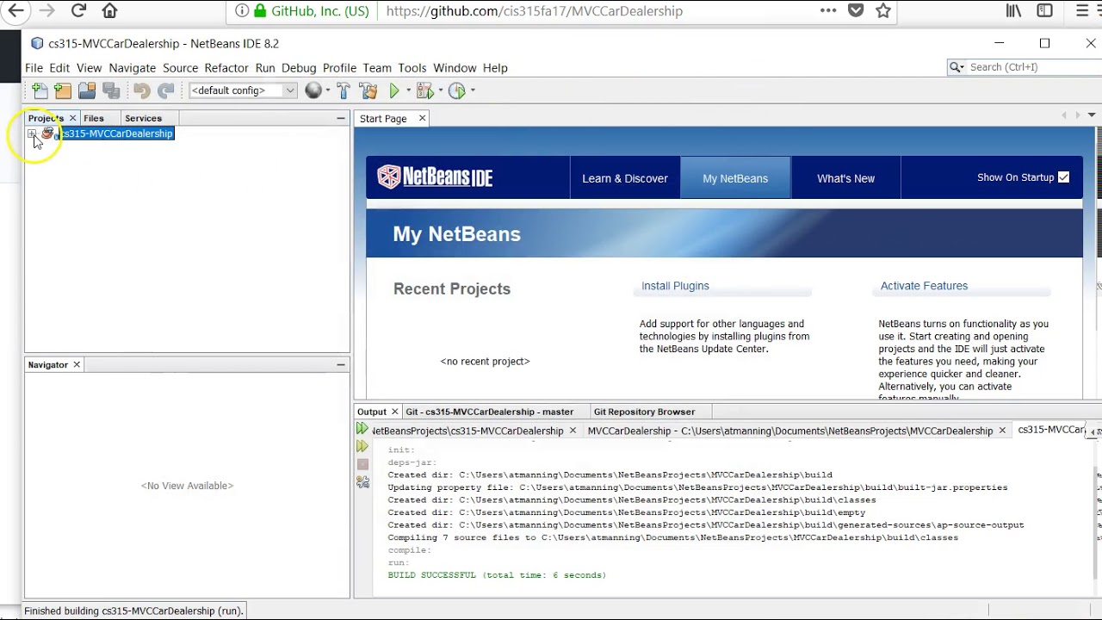This screenshot has height=620, width=1102.
Task: Minimize the Navigator panel
Action: pyautogui.click(x=341, y=365)
